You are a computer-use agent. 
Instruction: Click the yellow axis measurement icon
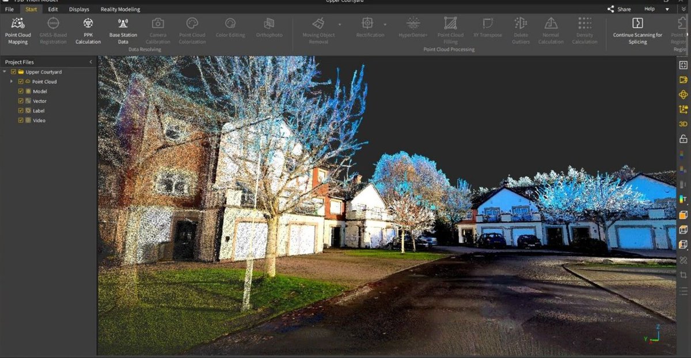tap(684, 109)
